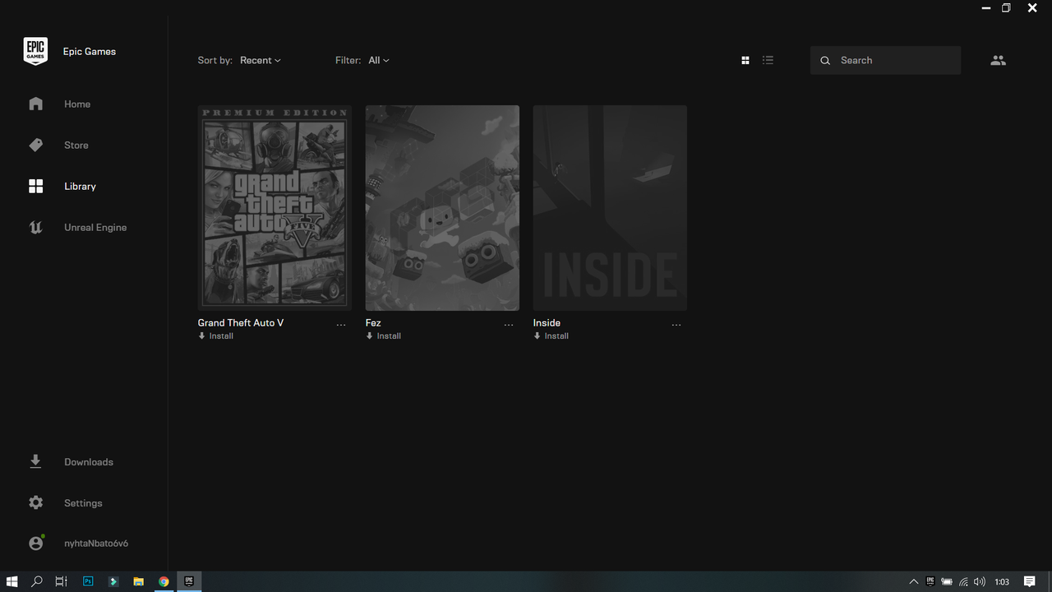Viewport: 1052px width, 592px height.
Task: Open Photoshop from the taskbar
Action: tap(88, 581)
